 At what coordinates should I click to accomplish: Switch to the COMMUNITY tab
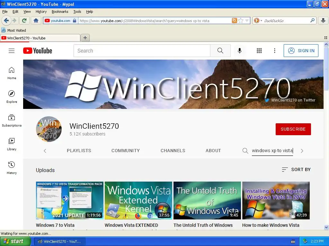click(126, 151)
